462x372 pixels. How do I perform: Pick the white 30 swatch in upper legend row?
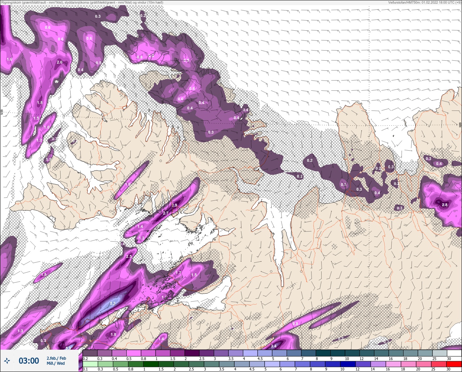(x=454, y=353)
